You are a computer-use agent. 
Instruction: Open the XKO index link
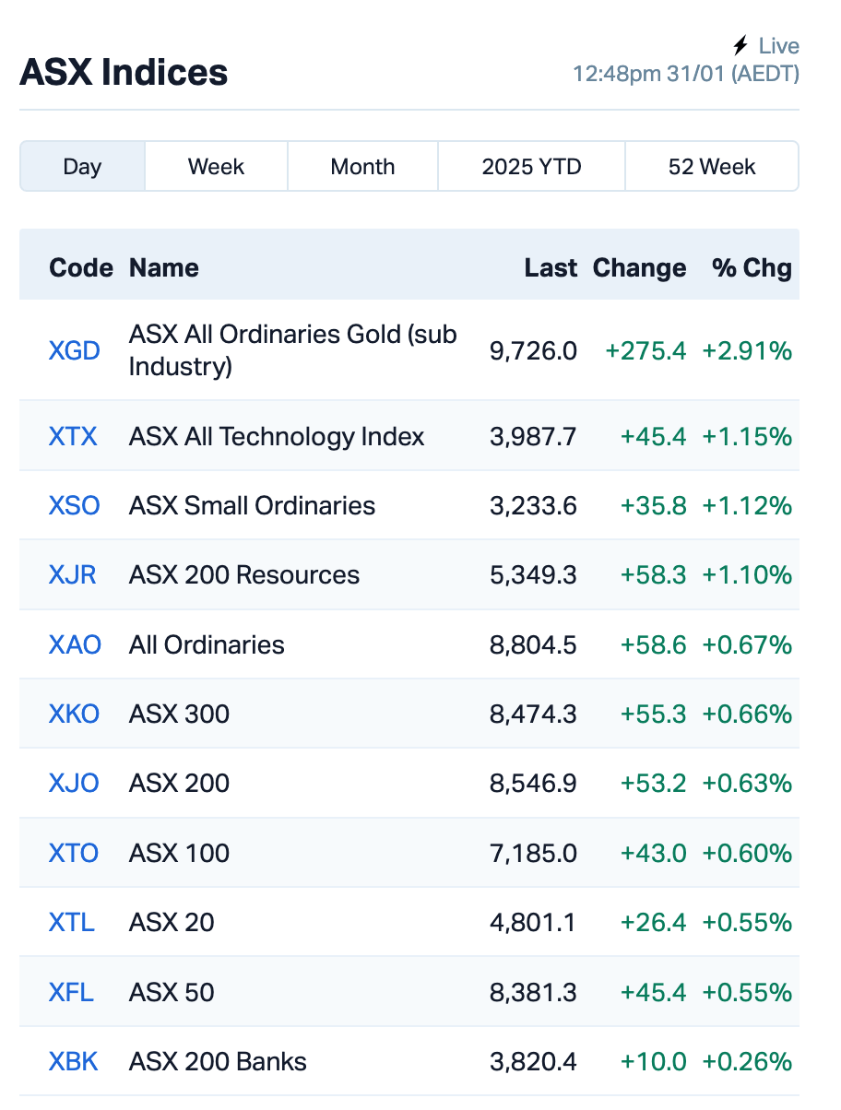point(74,714)
